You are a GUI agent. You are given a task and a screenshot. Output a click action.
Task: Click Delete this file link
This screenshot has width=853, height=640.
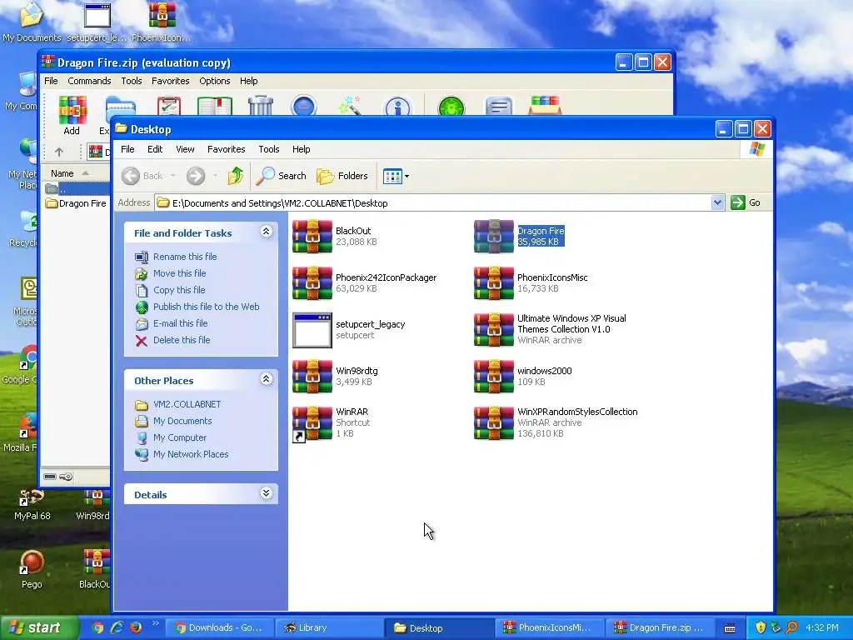[181, 340]
